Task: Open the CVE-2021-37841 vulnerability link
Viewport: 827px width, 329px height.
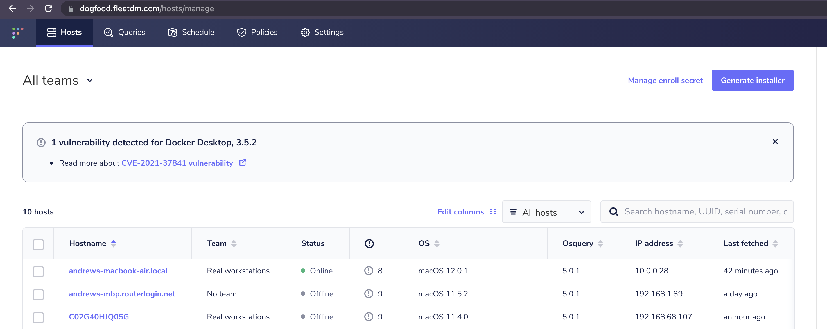Action: [x=177, y=163]
